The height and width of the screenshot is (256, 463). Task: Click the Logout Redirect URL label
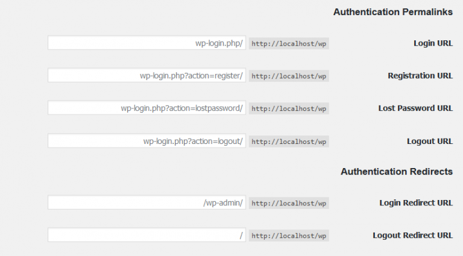pos(412,236)
